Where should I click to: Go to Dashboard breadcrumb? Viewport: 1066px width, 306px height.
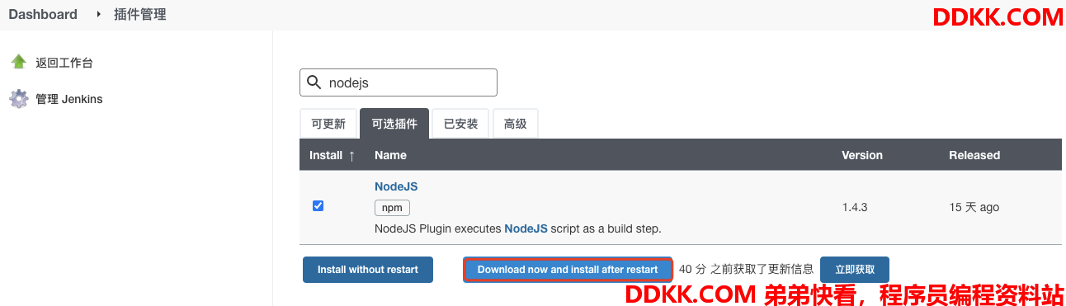coord(43,14)
